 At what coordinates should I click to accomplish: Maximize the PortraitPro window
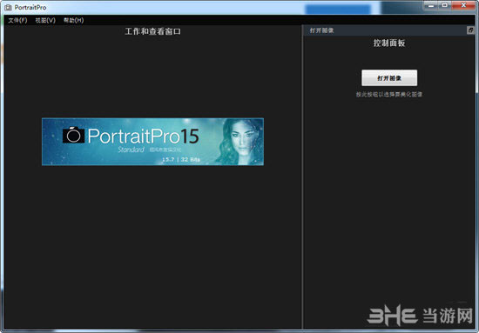[x=445, y=5]
